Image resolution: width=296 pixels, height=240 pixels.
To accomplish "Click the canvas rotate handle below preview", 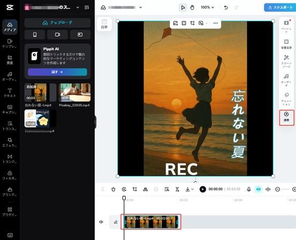I will point(196,182).
